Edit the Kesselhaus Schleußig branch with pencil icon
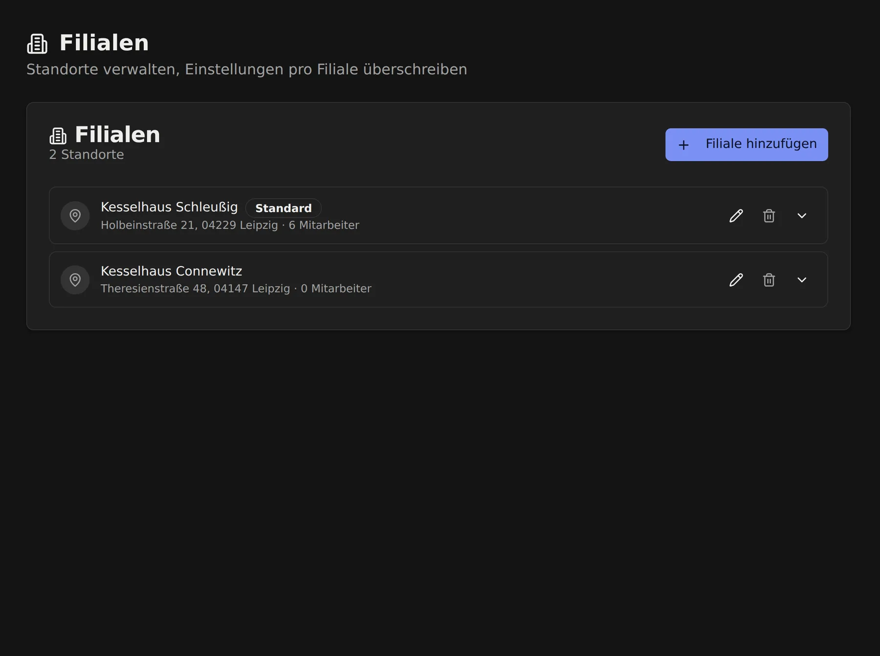 [x=736, y=215]
